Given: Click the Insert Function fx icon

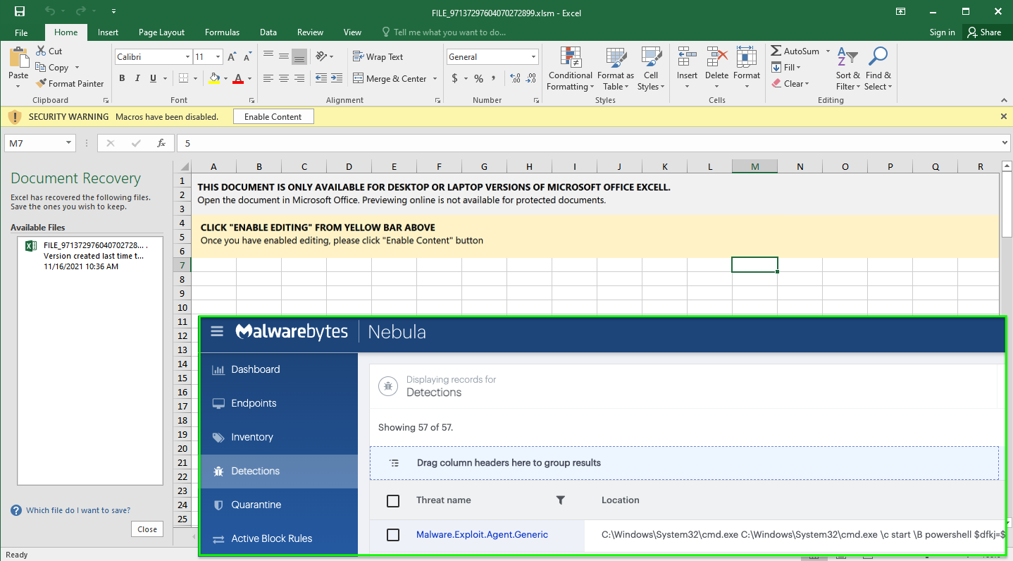Looking at the screenshot, I should [x=161, y=143].
